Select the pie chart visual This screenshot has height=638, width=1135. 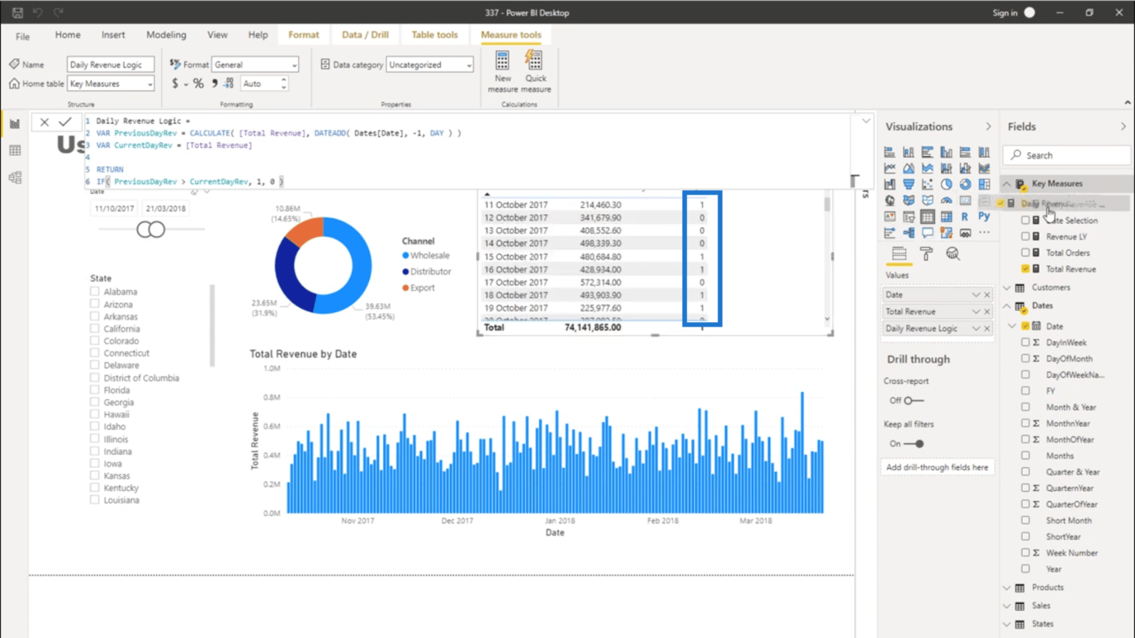click(947, 184)
